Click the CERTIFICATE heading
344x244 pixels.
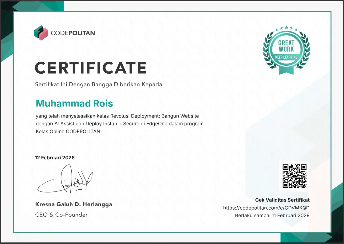91,68
